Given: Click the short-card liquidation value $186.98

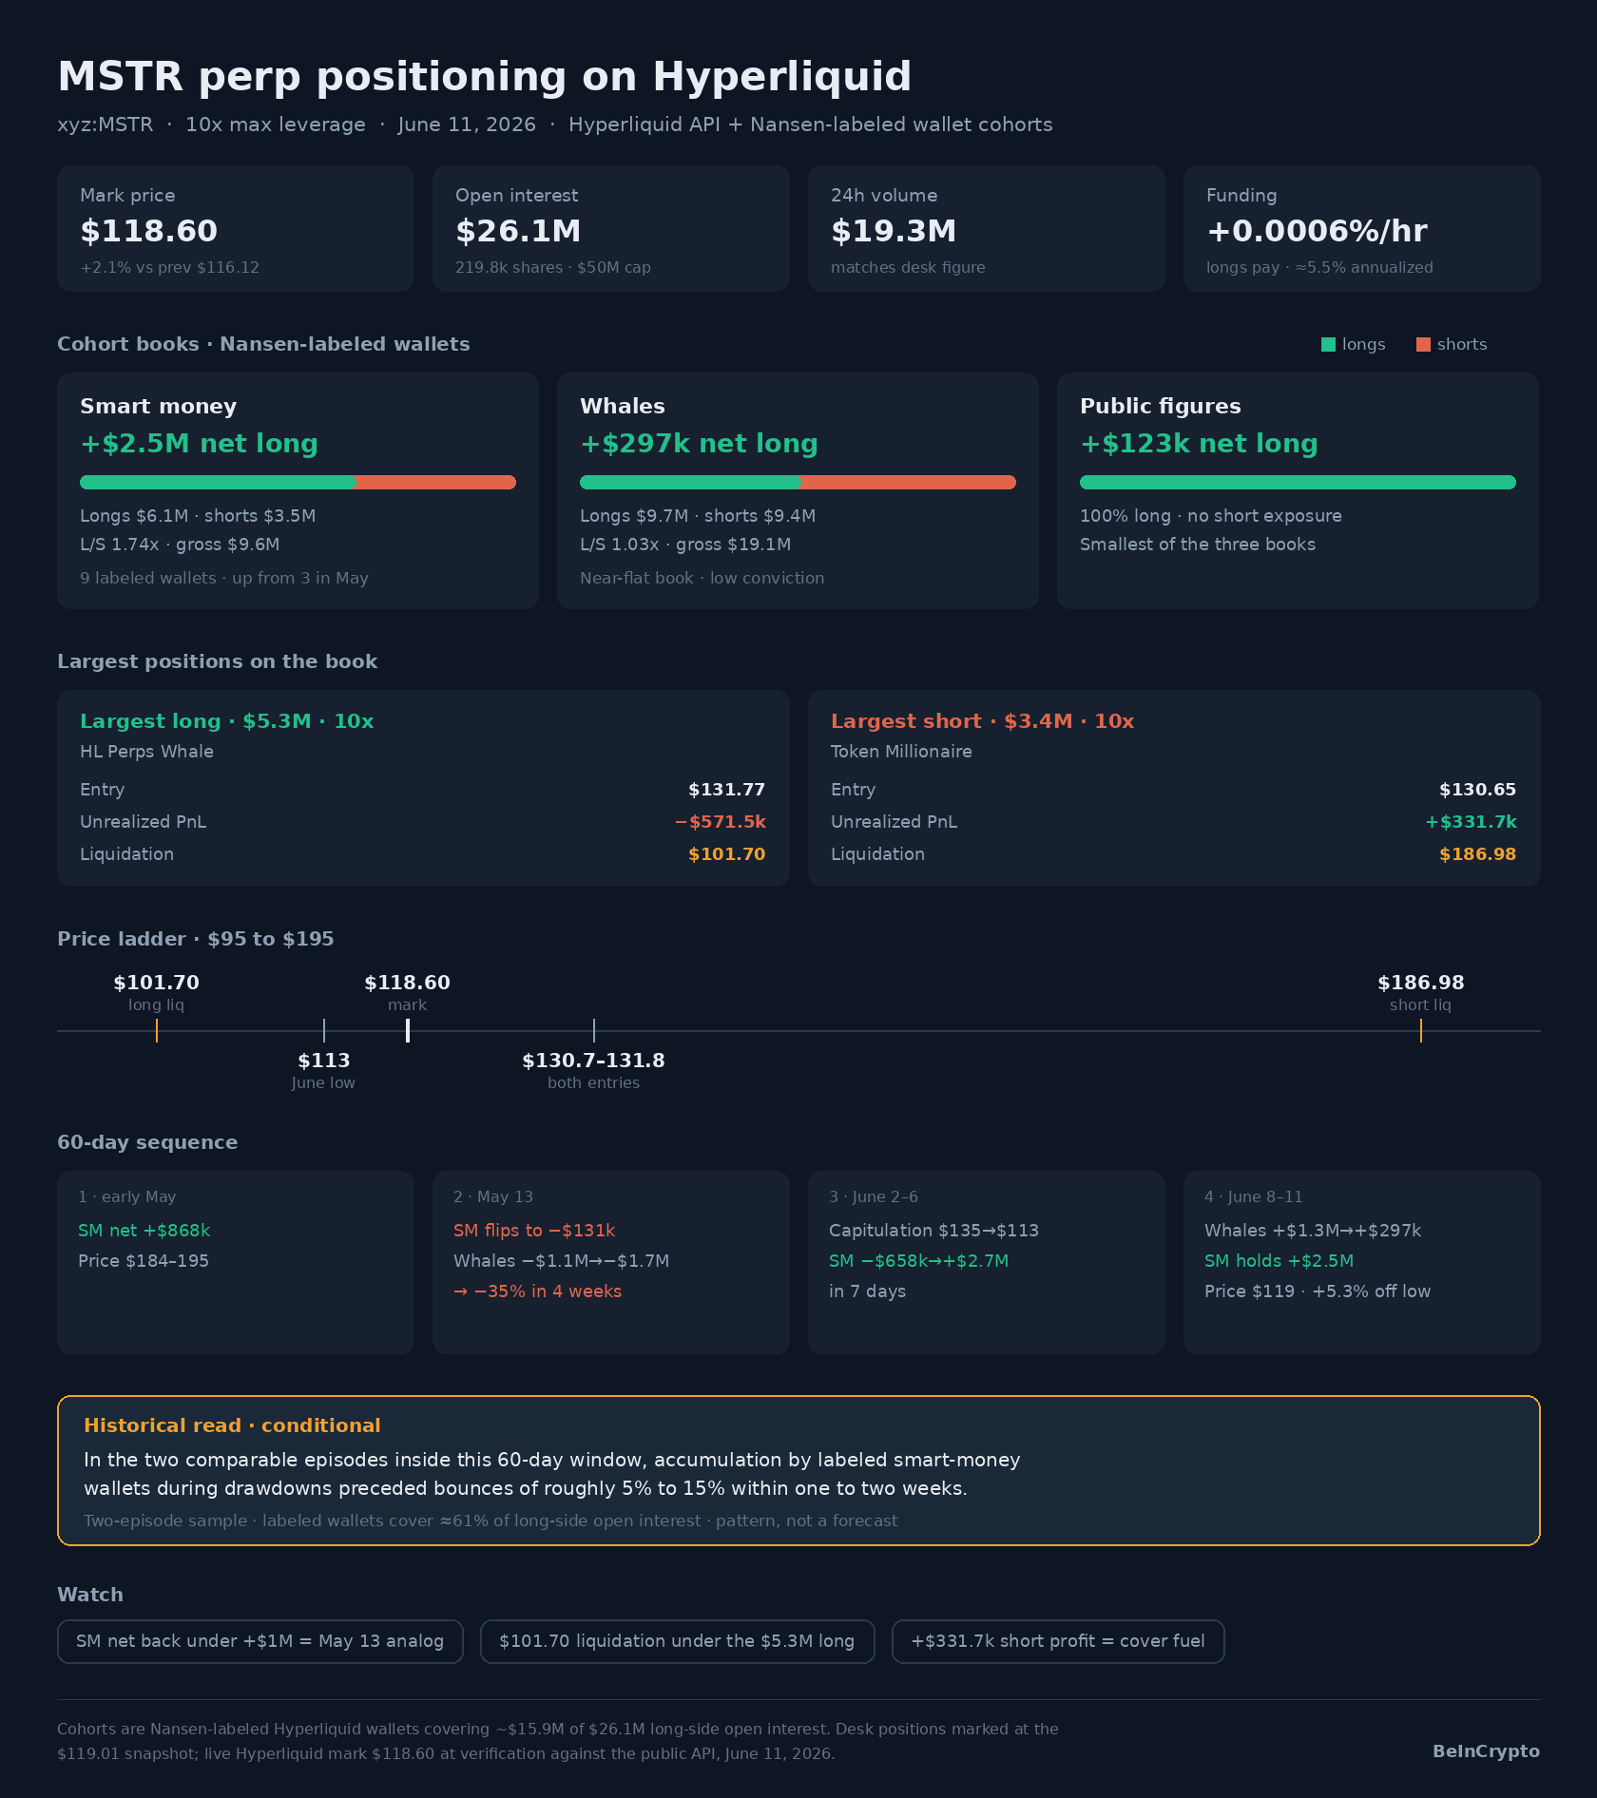Looking at the screenshot, I should tap(1477, 854).
